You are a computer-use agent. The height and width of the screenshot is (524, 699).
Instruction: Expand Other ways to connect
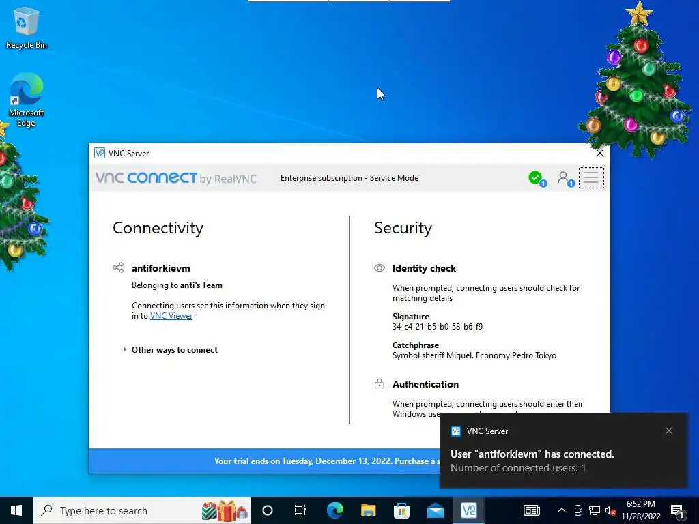171,350
